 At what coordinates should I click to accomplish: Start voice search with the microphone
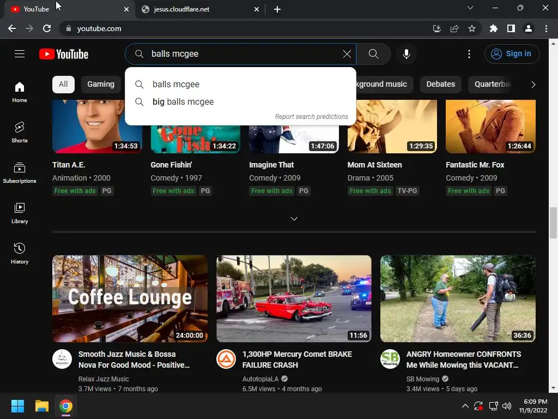[x=406, y=54]
